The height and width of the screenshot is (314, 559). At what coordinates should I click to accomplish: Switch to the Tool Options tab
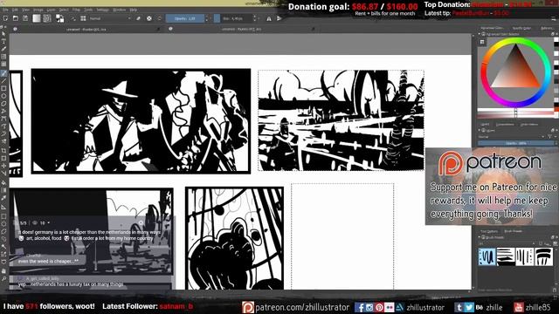489,231
